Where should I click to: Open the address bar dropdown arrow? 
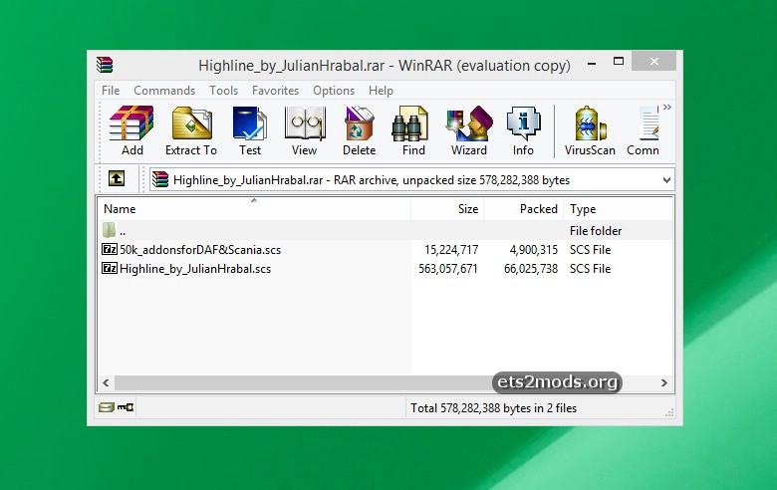click(x=666, y=180)
